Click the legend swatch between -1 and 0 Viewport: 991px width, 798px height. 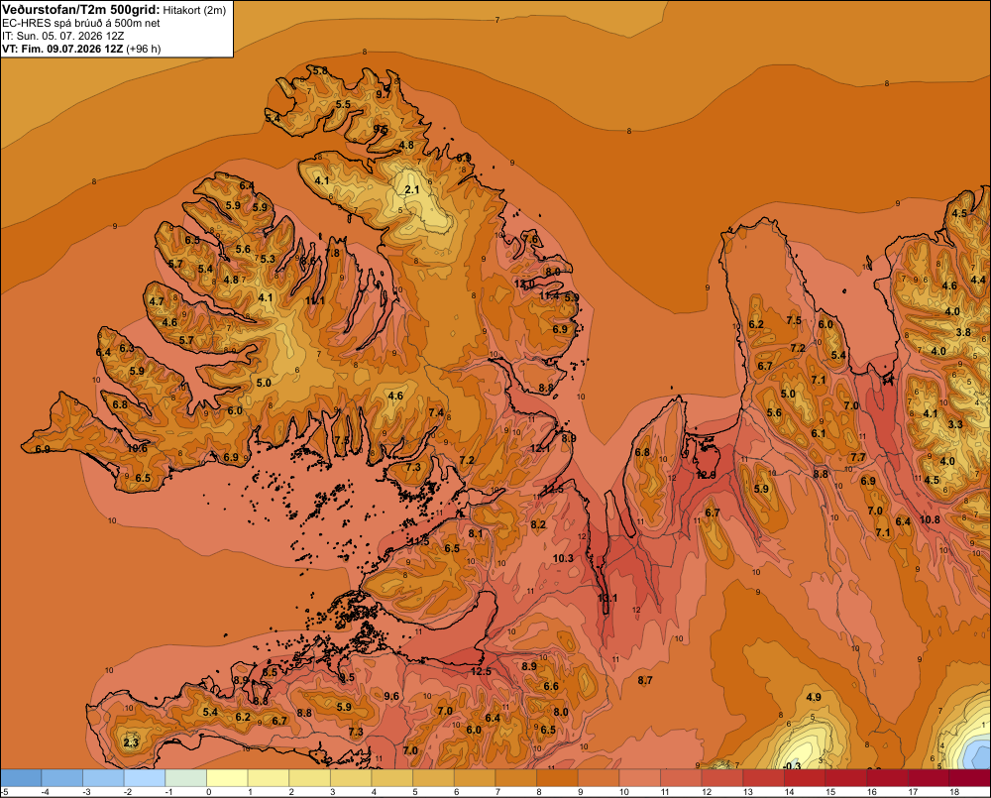point(186,778)
